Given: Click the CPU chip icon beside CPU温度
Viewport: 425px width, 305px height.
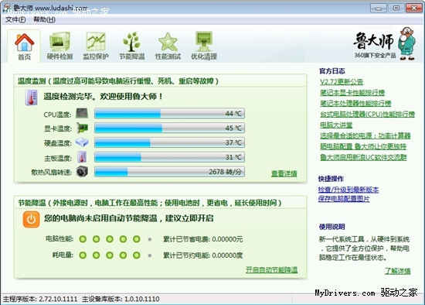Looking at the screenshot, I should click(82, 113).
